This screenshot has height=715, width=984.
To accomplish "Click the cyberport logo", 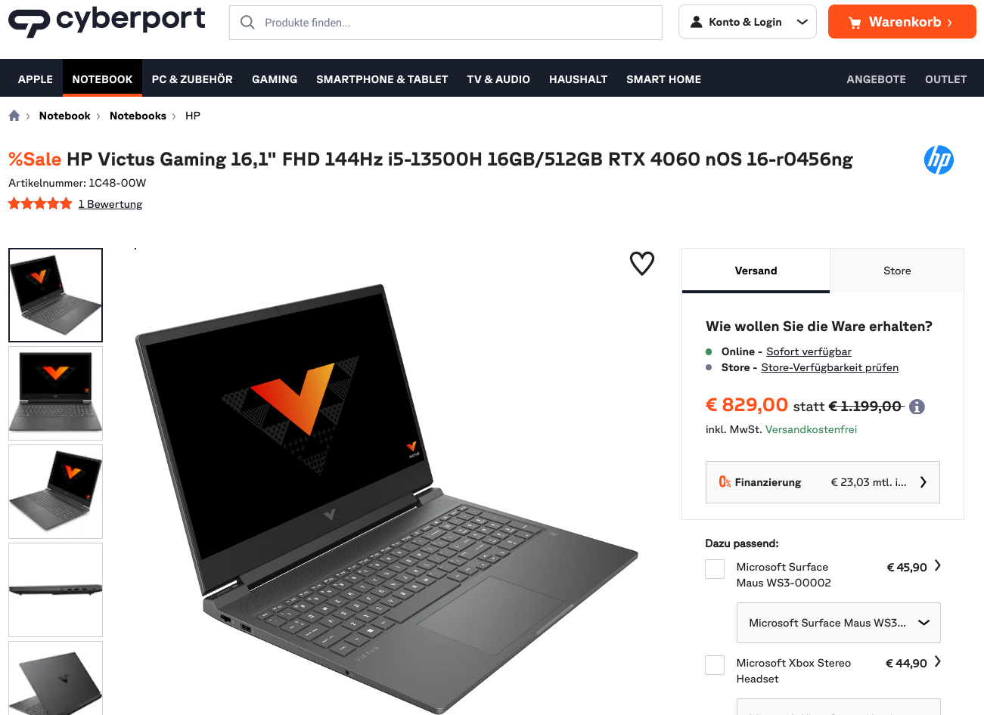I will [x=107, y=21].
